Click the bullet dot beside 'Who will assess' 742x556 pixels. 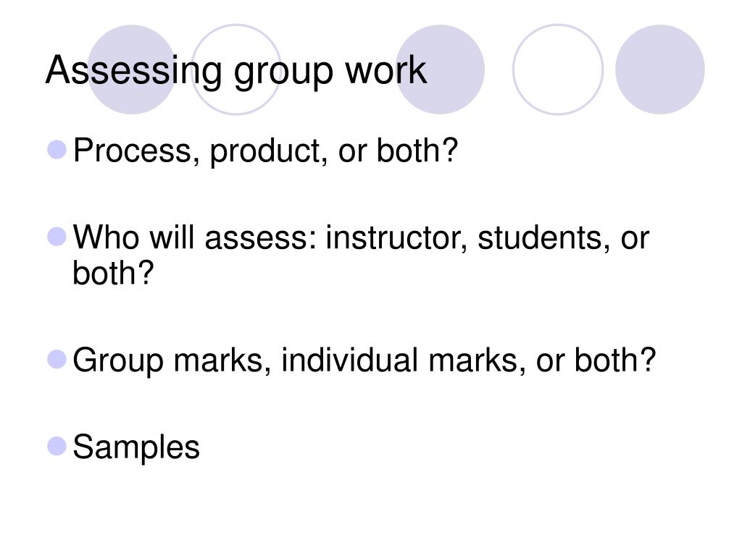tap(57, 237)
